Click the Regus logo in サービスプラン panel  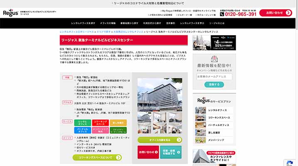click(x=203, y=100)
